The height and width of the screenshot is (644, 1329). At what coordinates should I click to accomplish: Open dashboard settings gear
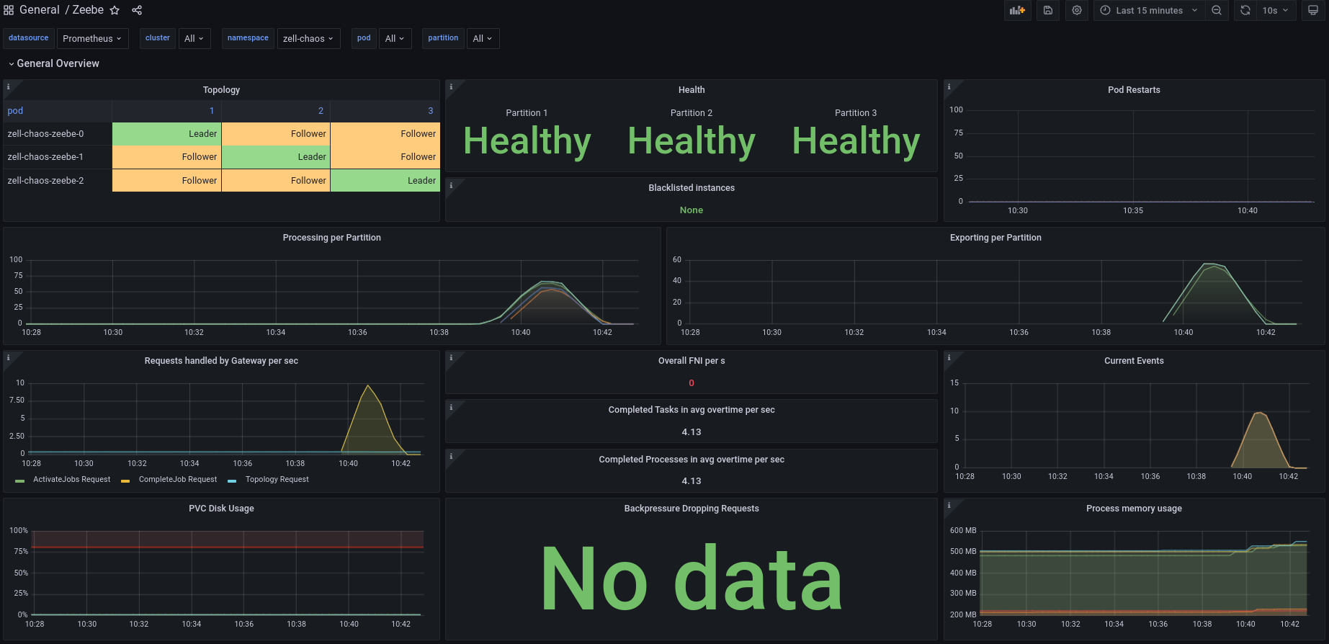click(1077, 10)
